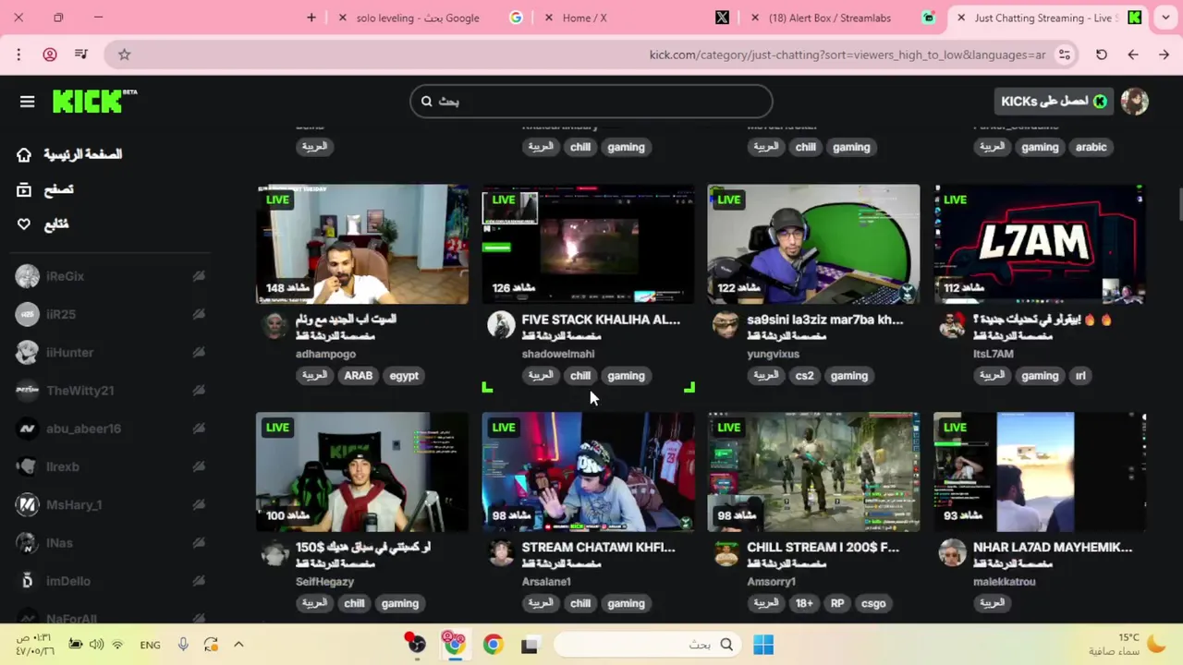Click the egypt tag under adhampogo

pos(404,376)
